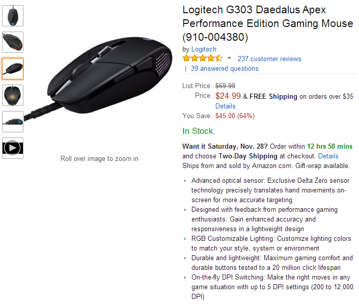
Task: Open the 39 answered questions link
Action: (x=225, y=68)
